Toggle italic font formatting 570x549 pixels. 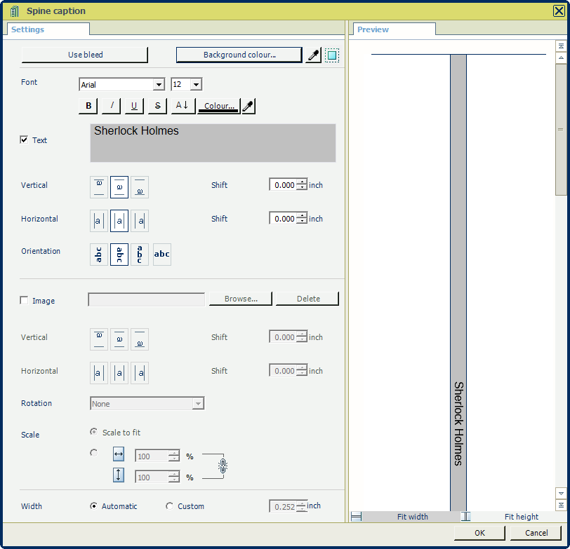[x=111, y=106]
